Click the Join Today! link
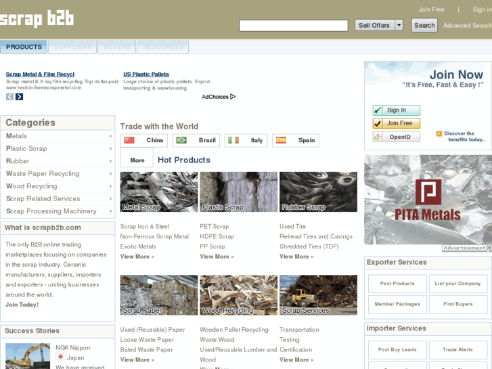This screenshot has width=492, height=369. tap(22, 305)
